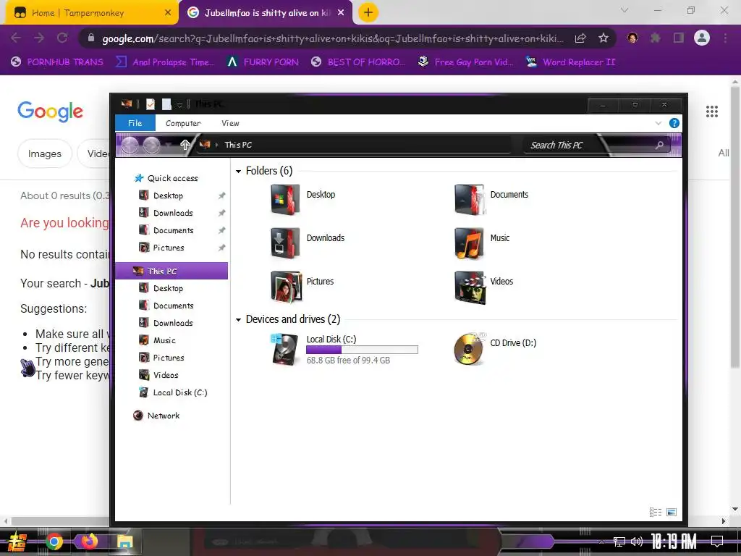Open Chrome tab search dropdown arrow
This screenshot has height=556, width=741.
(624, 10)
